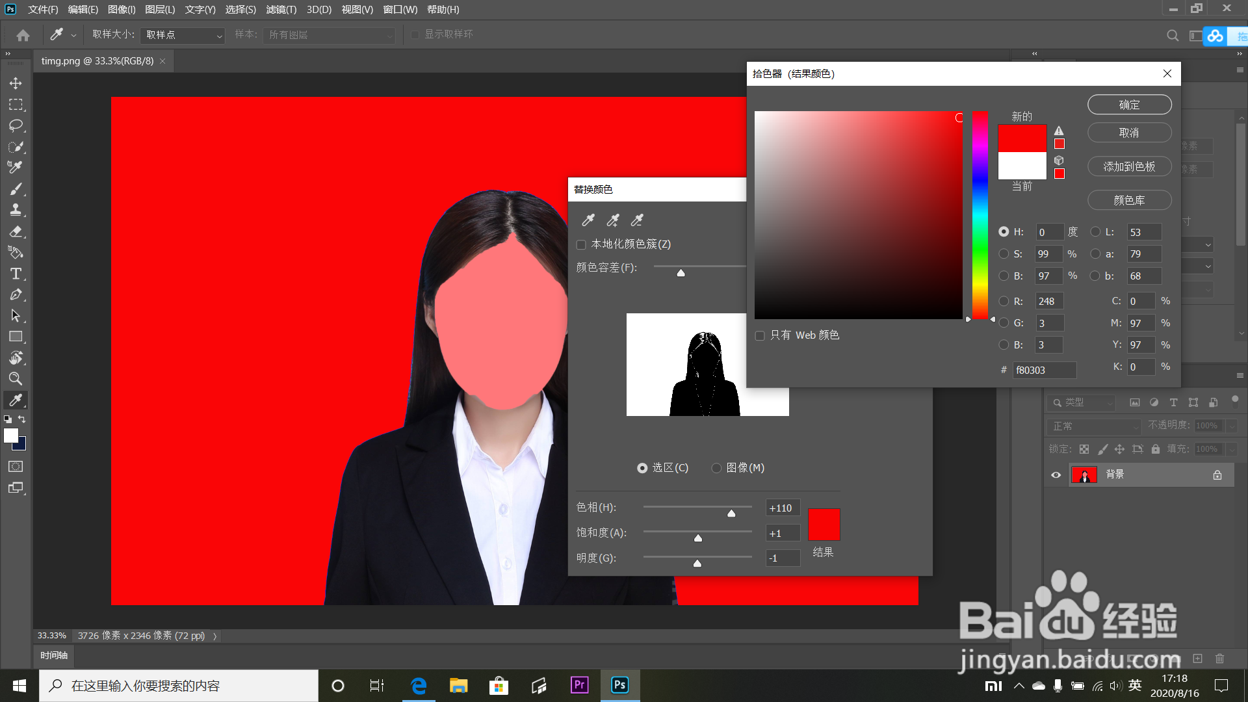Screen dimensions: 1248x702
Task: Expand the layer blend mode dropdown
Action: [x=1095, y=426]
